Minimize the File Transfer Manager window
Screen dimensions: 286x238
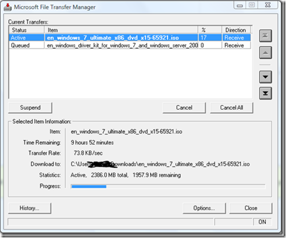tap(240, 5)
